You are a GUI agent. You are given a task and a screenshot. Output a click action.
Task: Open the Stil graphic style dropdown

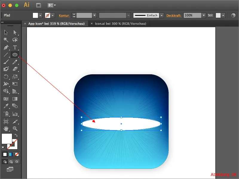(223, 16)
